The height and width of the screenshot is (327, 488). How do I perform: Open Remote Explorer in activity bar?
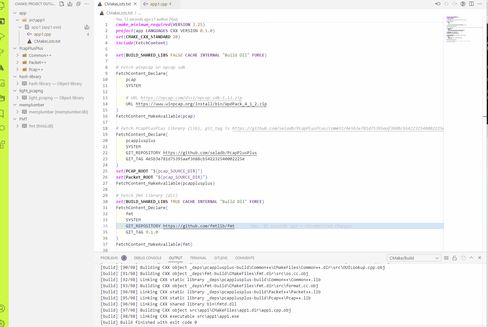coord(2,83)
